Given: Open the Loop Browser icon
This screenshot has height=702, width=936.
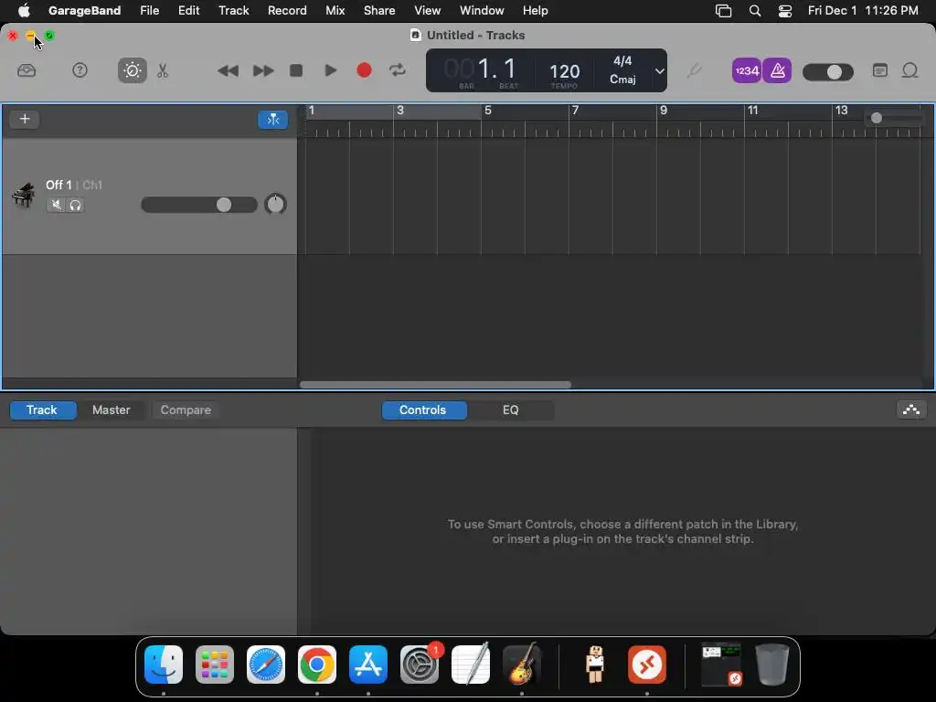Looking at the screenshot, I should click(x=909, y=71).
